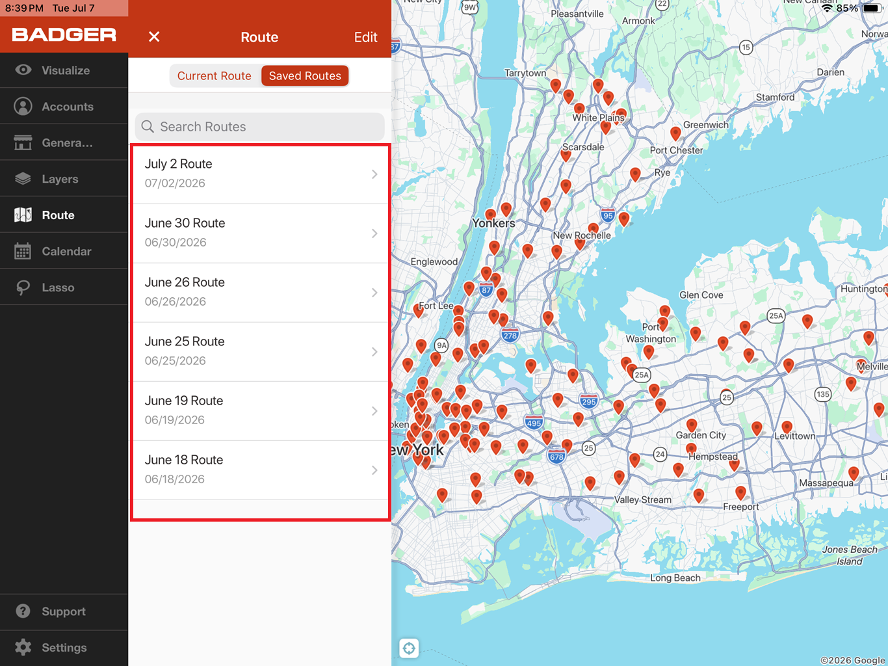Open the Accounts person icon

pyautogui.click(x=23, y=106)
